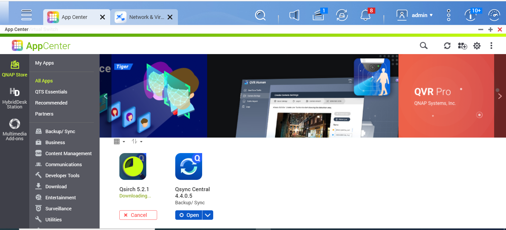Open My Apps section
Image resolution: width=506 pixels, height=230 pixels.
tap(45, 63)
